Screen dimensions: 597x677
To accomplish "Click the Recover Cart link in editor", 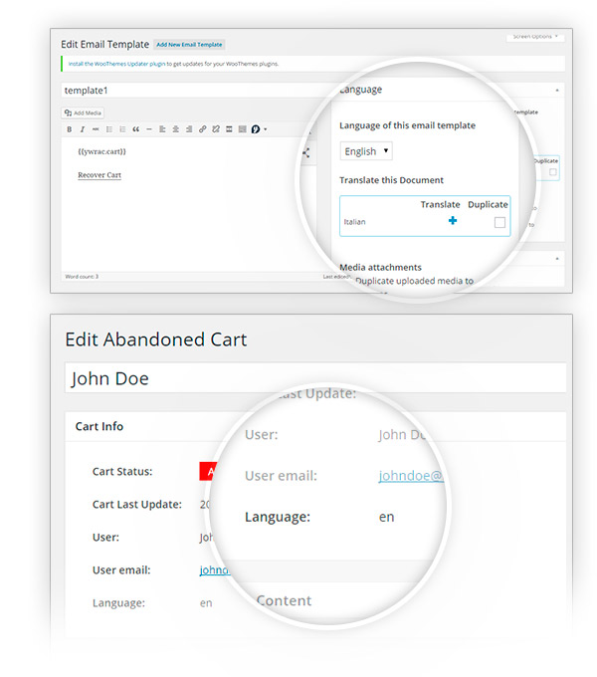I will click(99, 175).
